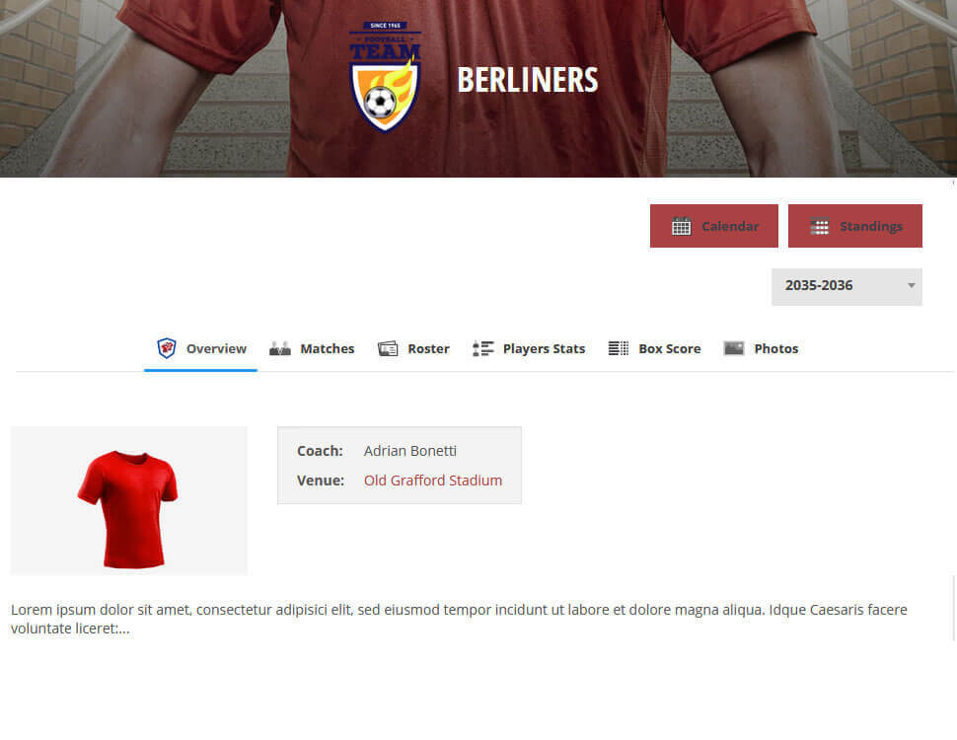This screenshot has width=957, height=740.
Task: Click the calendar grid icon
Action: click(681, 227)
